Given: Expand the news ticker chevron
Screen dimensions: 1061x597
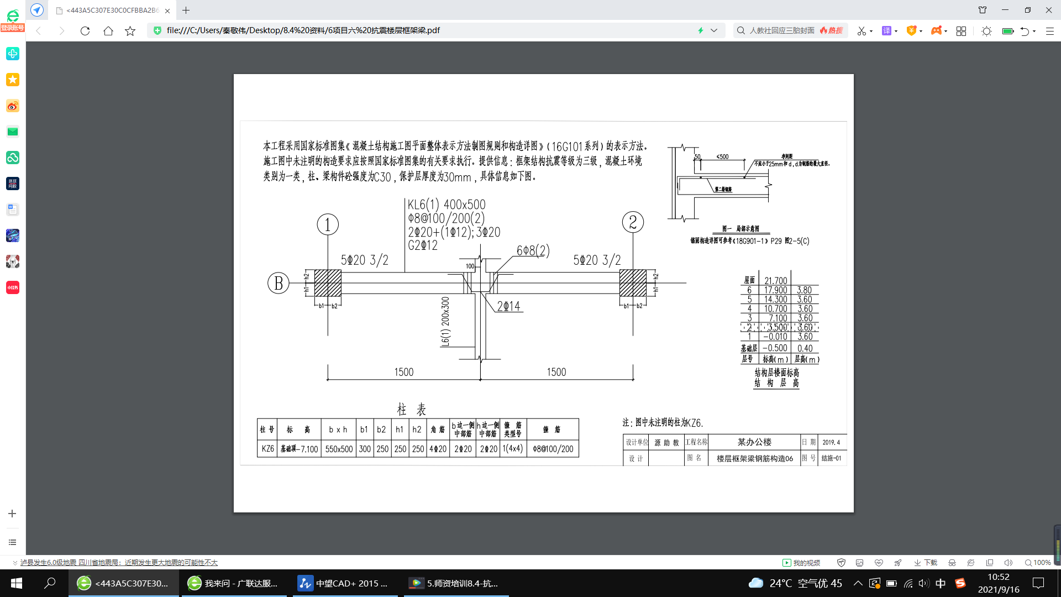Looking at the screenshot, I should [15, 563].
